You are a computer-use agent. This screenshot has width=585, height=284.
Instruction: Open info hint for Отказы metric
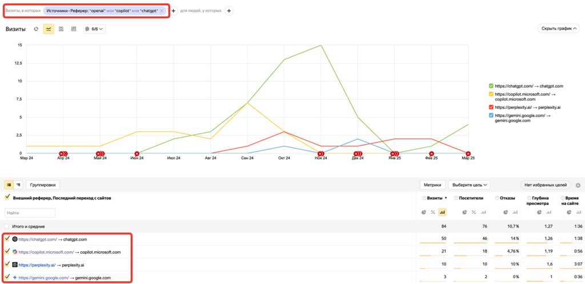coord(497,198)
